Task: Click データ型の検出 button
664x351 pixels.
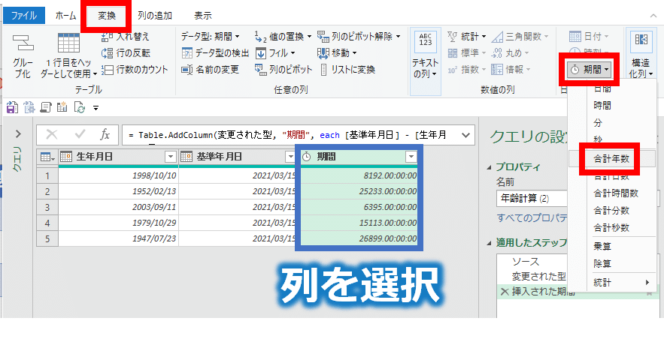Action: point(215,52)
